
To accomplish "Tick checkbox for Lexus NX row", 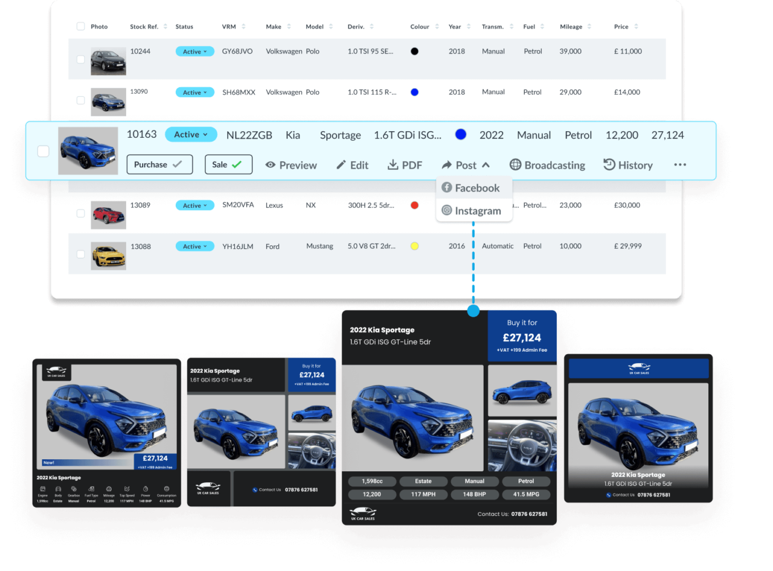I will (81, 213).
